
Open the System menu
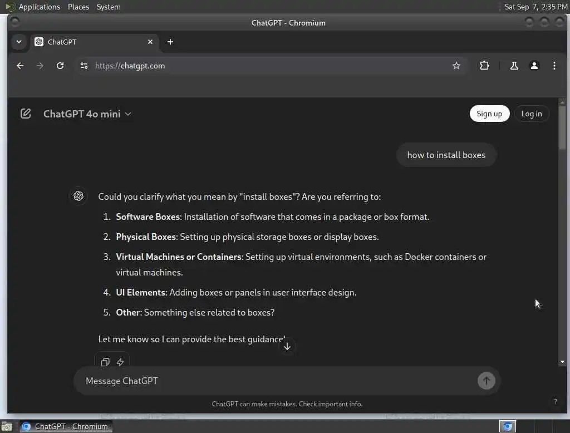point(109,7)
